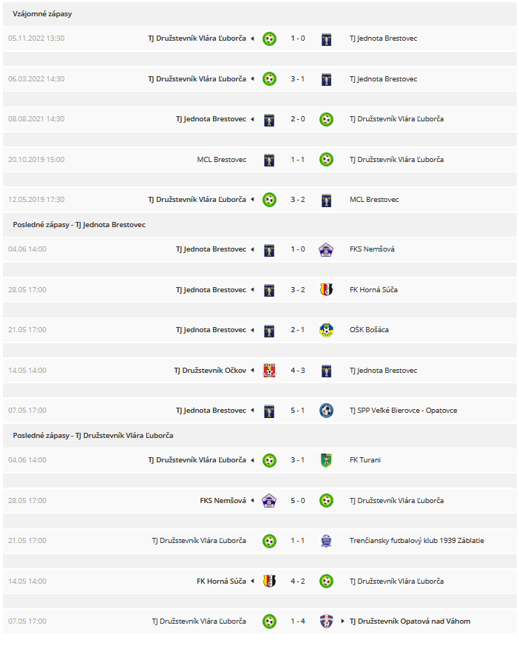Screen dimensions: 519x654
Task: Click TJ Družstevník Opatová nad Váhom crest
Action: click(x=326, y=621)
